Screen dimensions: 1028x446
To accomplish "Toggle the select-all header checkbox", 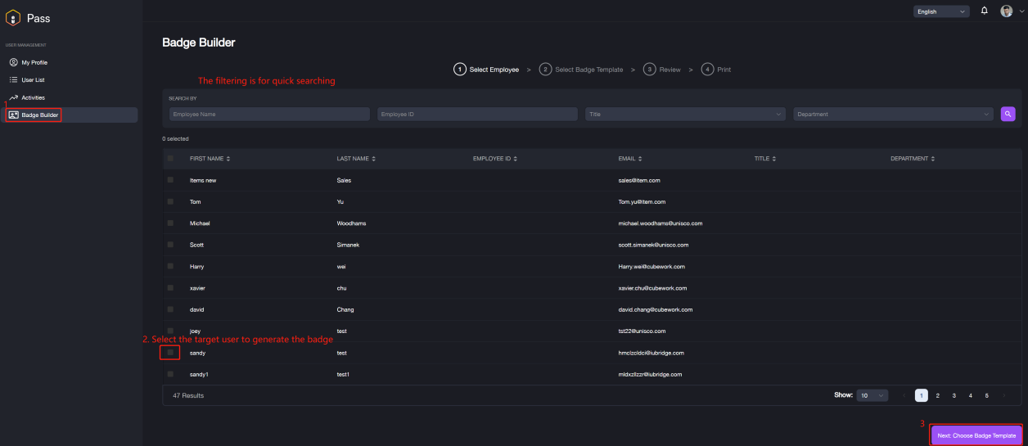I will coord(170,159).
